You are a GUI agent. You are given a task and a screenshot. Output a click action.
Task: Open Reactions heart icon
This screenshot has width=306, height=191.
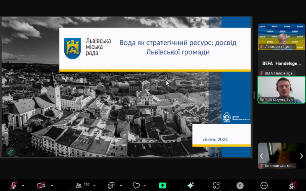(136, 185)
